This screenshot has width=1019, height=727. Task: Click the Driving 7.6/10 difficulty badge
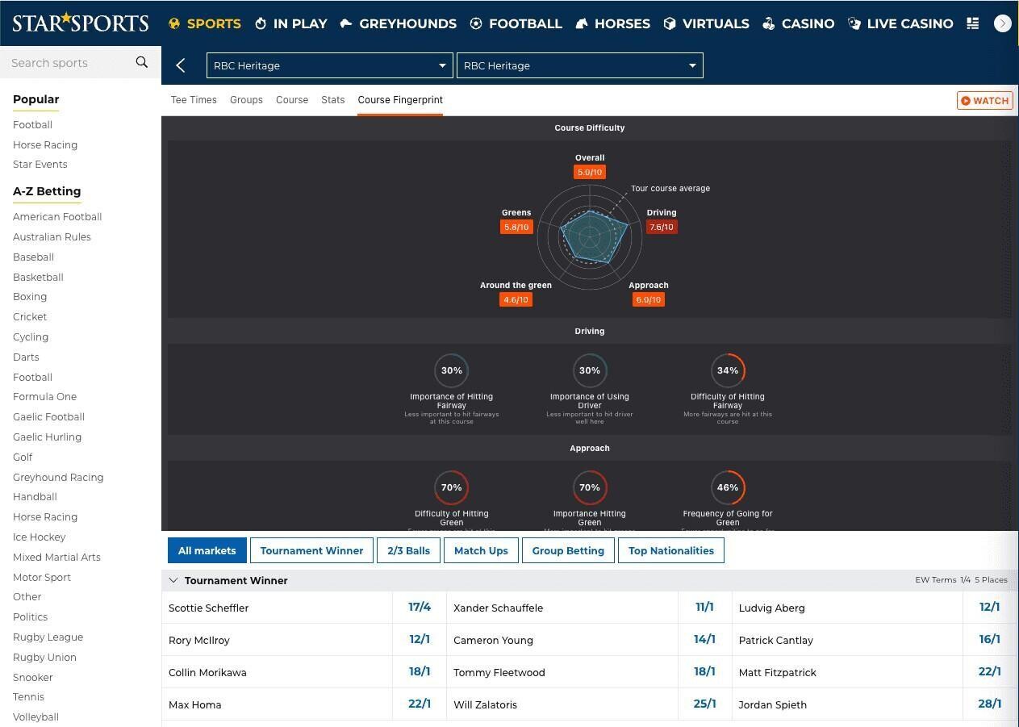(662, 227)
